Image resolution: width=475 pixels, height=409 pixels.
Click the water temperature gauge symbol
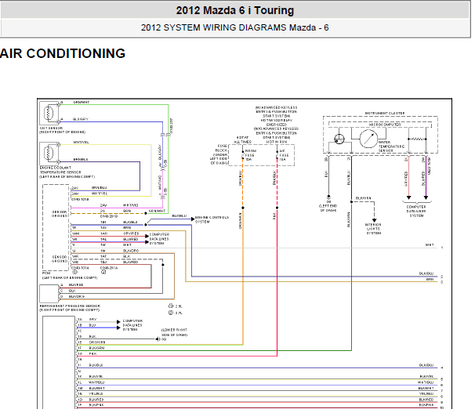[x=368, y=139]
